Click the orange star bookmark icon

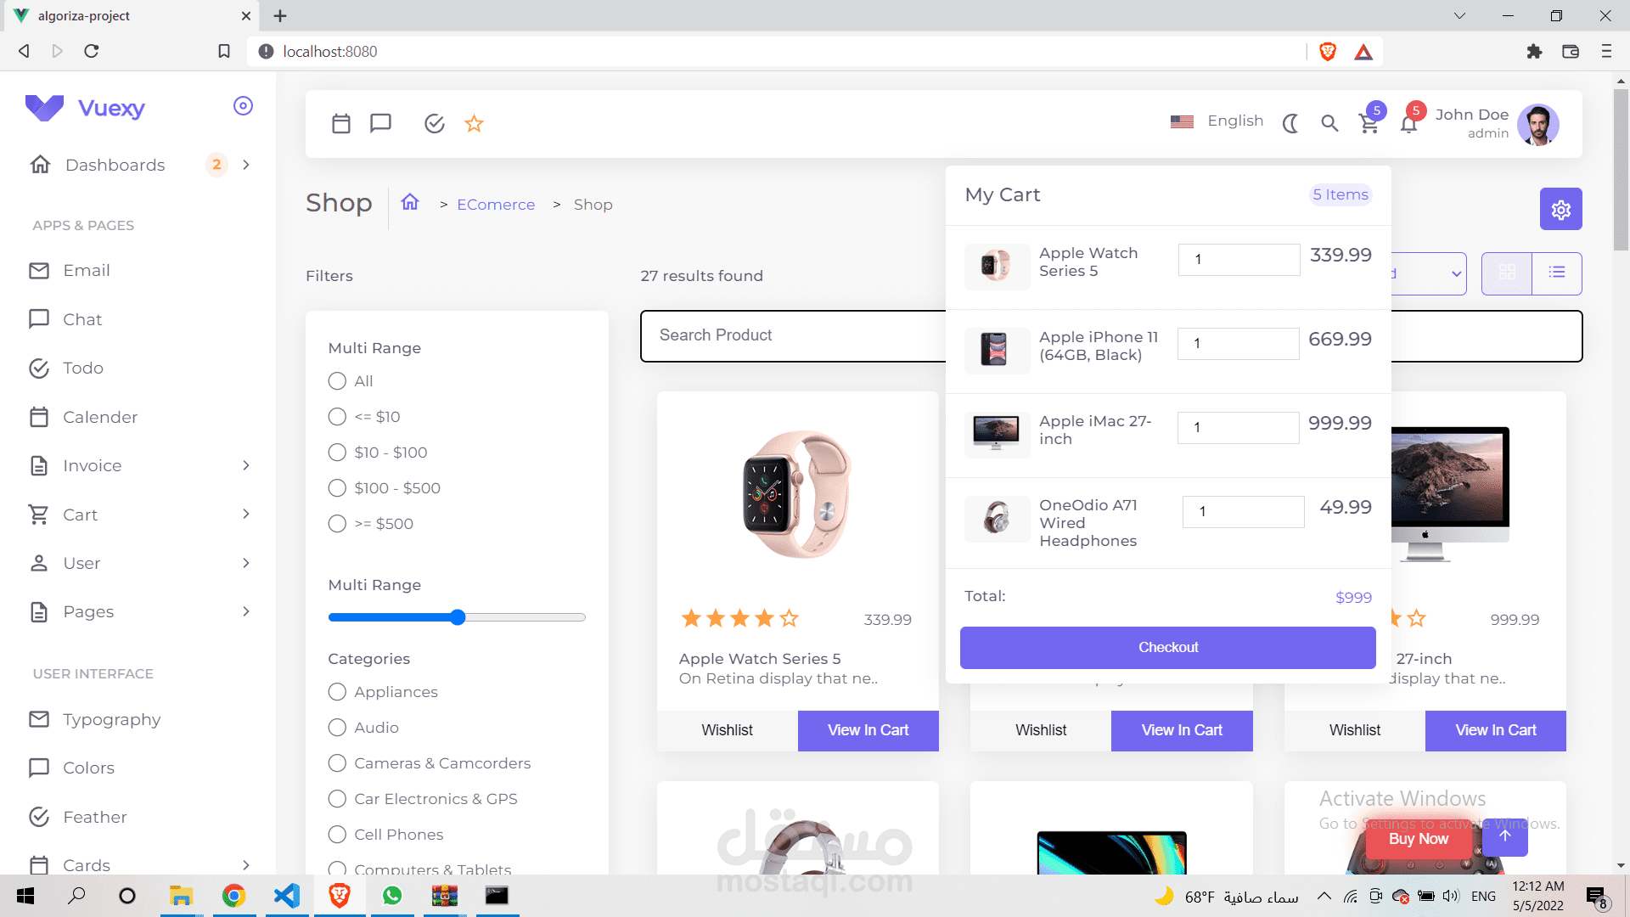tap(474, 124)
